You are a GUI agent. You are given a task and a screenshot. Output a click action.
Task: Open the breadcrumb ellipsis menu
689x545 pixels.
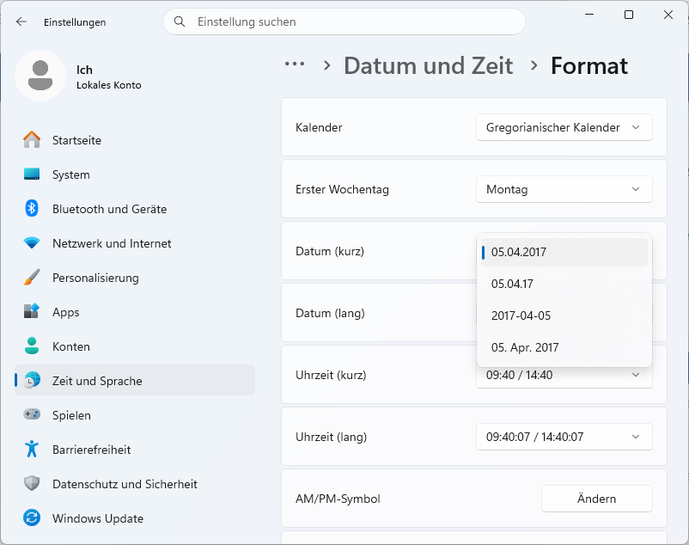(295, 64)
